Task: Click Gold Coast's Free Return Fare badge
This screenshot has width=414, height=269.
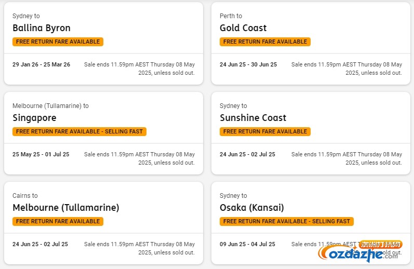Action: (265, 42)
